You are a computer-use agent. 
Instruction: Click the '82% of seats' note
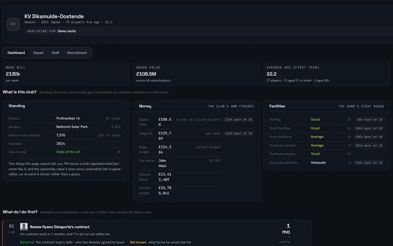109,135
